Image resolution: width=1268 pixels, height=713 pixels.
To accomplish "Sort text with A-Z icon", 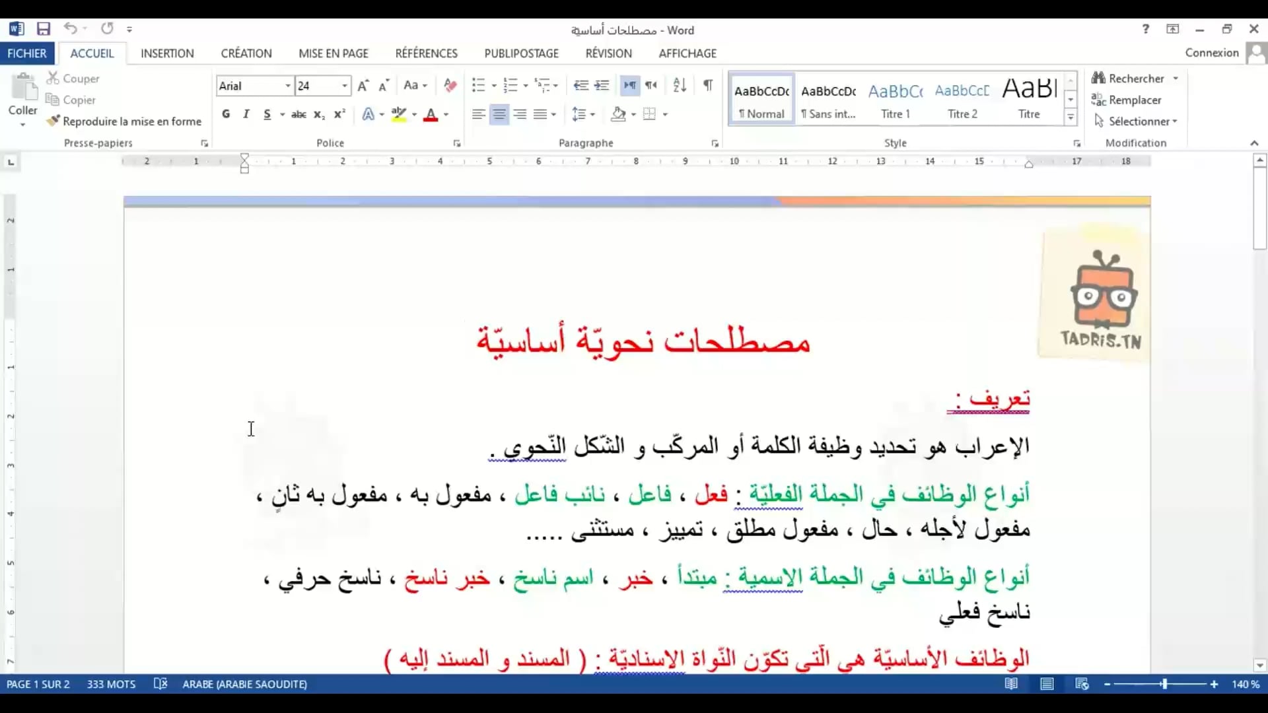I will tap(680, 85).
